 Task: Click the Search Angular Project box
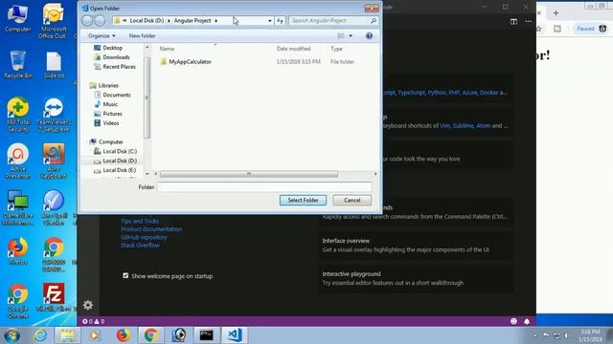(333, 20)
